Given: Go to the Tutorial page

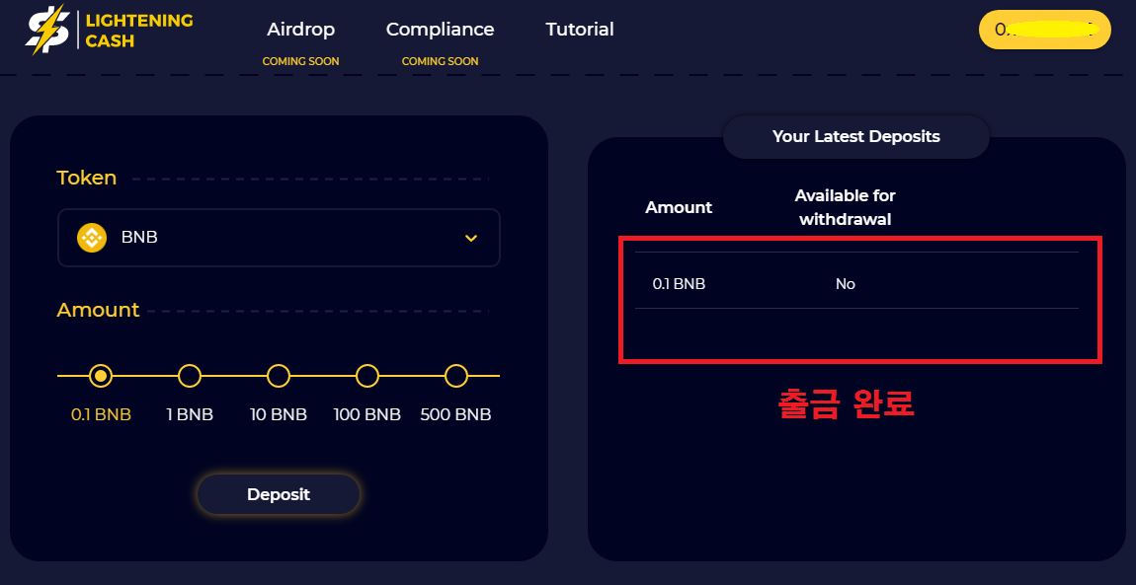Looking at the screenshot, I should click(580, 30).
